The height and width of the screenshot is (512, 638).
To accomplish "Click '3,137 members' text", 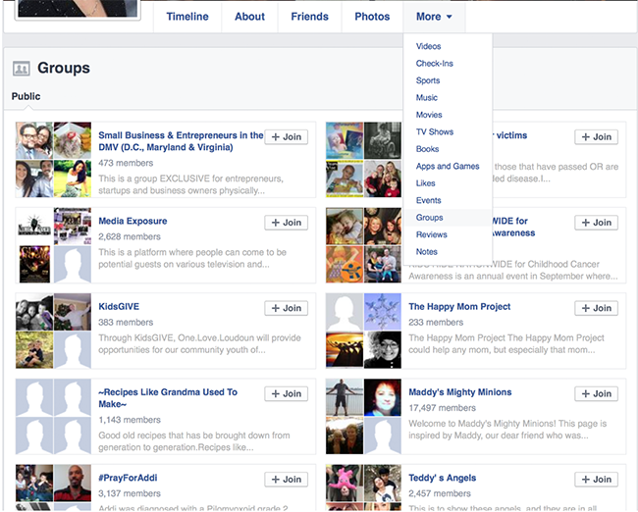I will pyautogui.click(x=130, y=493).
